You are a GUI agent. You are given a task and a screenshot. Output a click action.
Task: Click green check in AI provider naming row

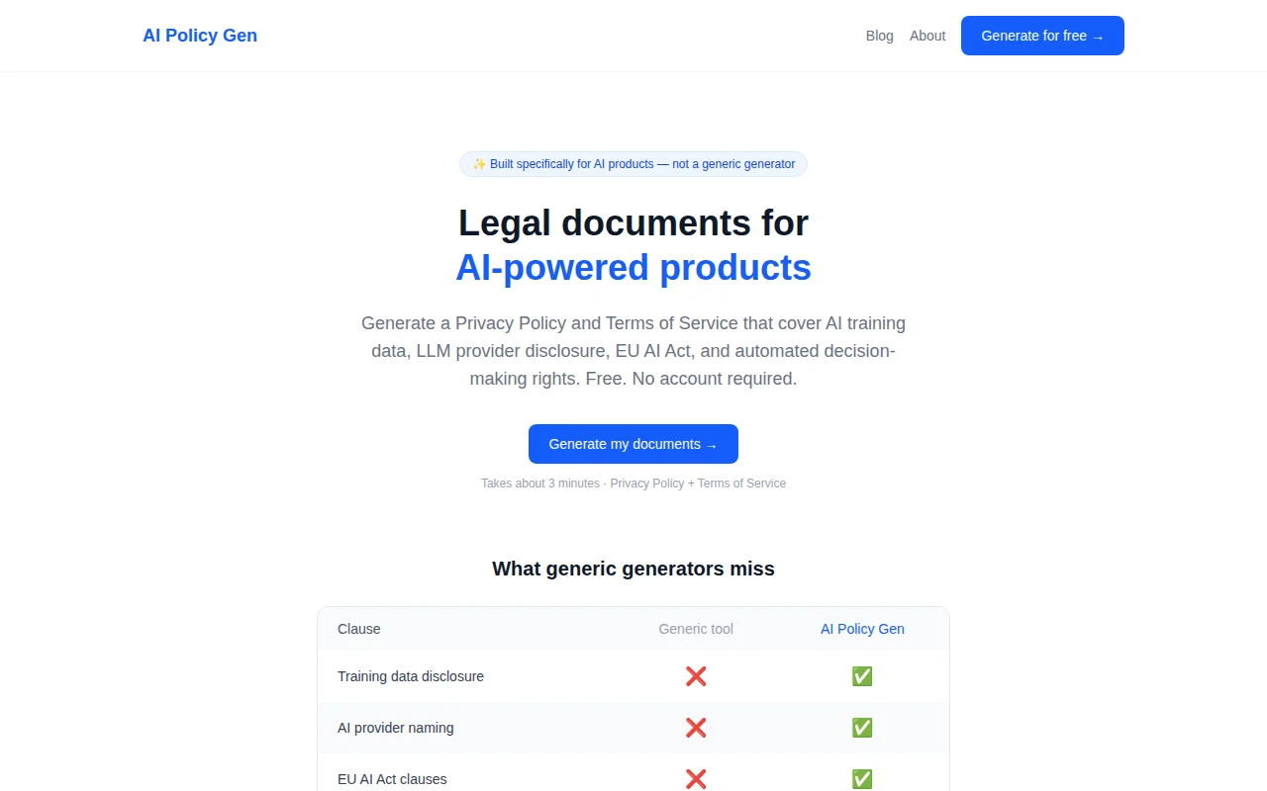(x=862, y=728)
